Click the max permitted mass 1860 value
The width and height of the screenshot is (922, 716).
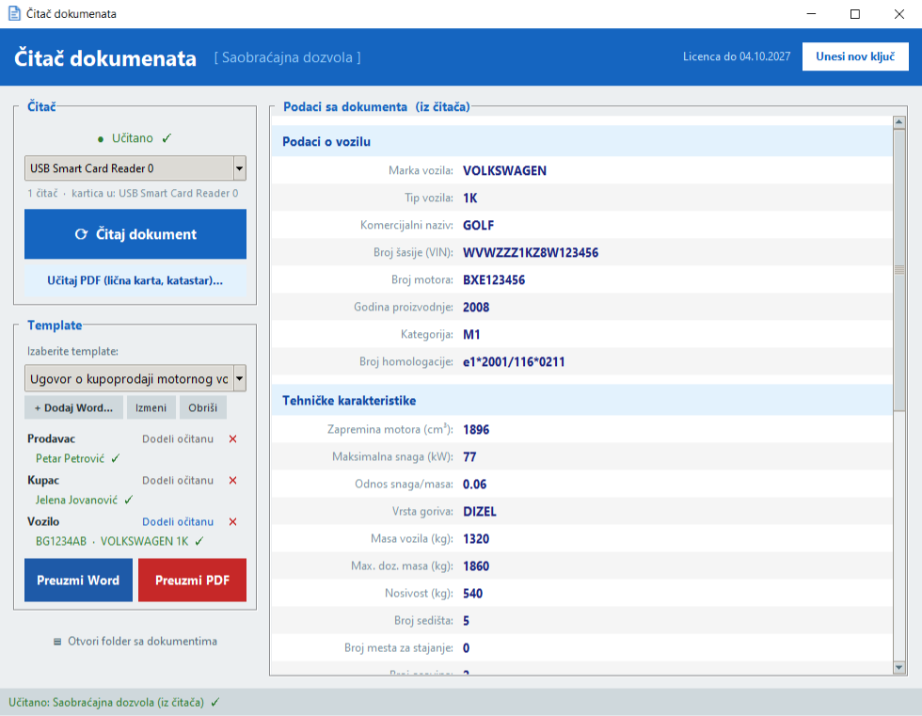[476, 566]
